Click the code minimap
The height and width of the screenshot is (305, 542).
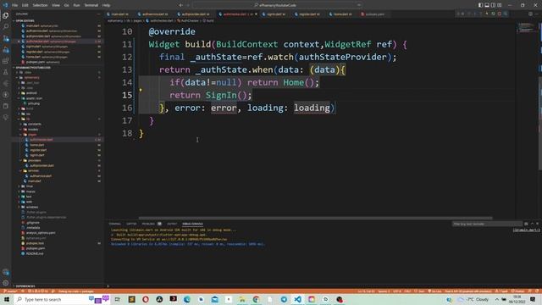(x=526, y=28)
